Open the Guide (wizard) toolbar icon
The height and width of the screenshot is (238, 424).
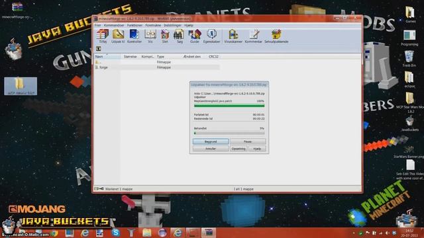point(194,36)
